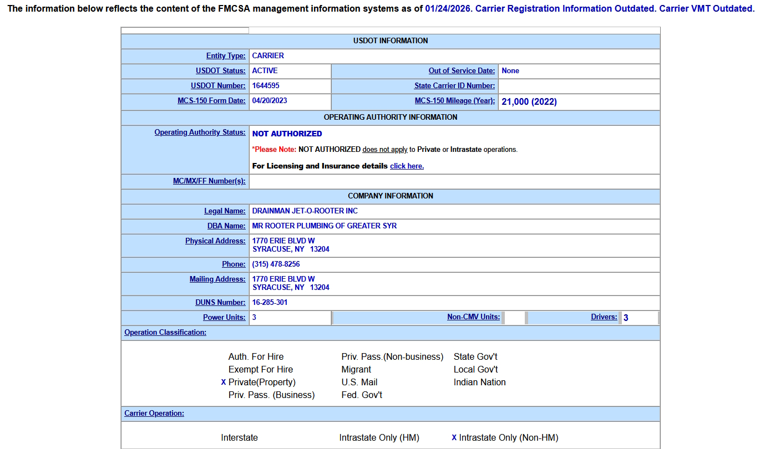
Task: Click the DUNS Number label link
Action: [220, 303]
